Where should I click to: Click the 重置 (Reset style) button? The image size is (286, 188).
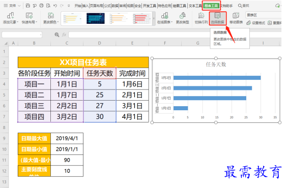(x=274, y=23)
